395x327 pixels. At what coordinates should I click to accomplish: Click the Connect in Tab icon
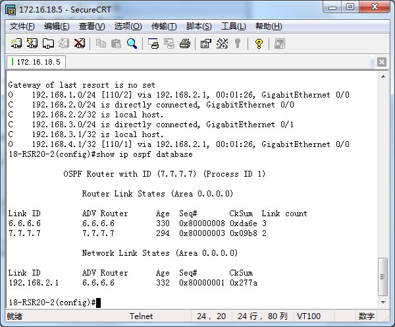coord(48,44)
